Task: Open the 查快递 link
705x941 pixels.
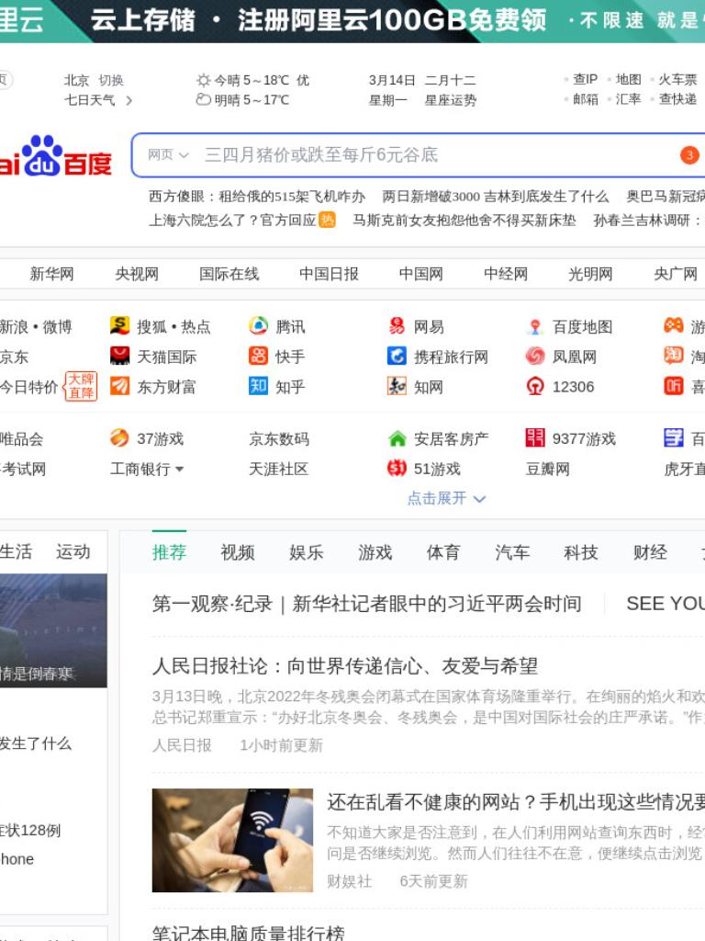Action: 677,99
